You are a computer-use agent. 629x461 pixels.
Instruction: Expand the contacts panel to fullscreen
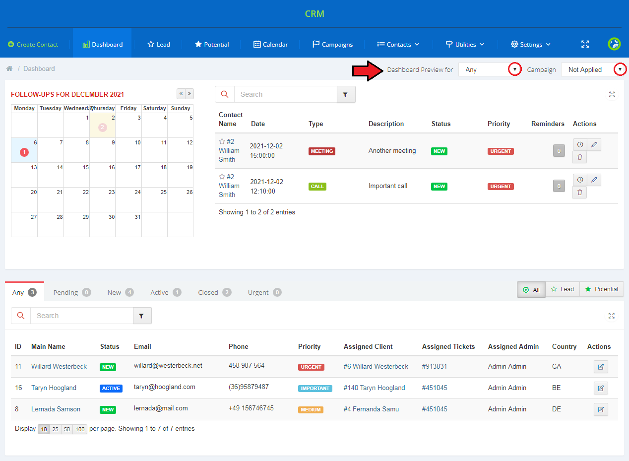tap(612, 316)
